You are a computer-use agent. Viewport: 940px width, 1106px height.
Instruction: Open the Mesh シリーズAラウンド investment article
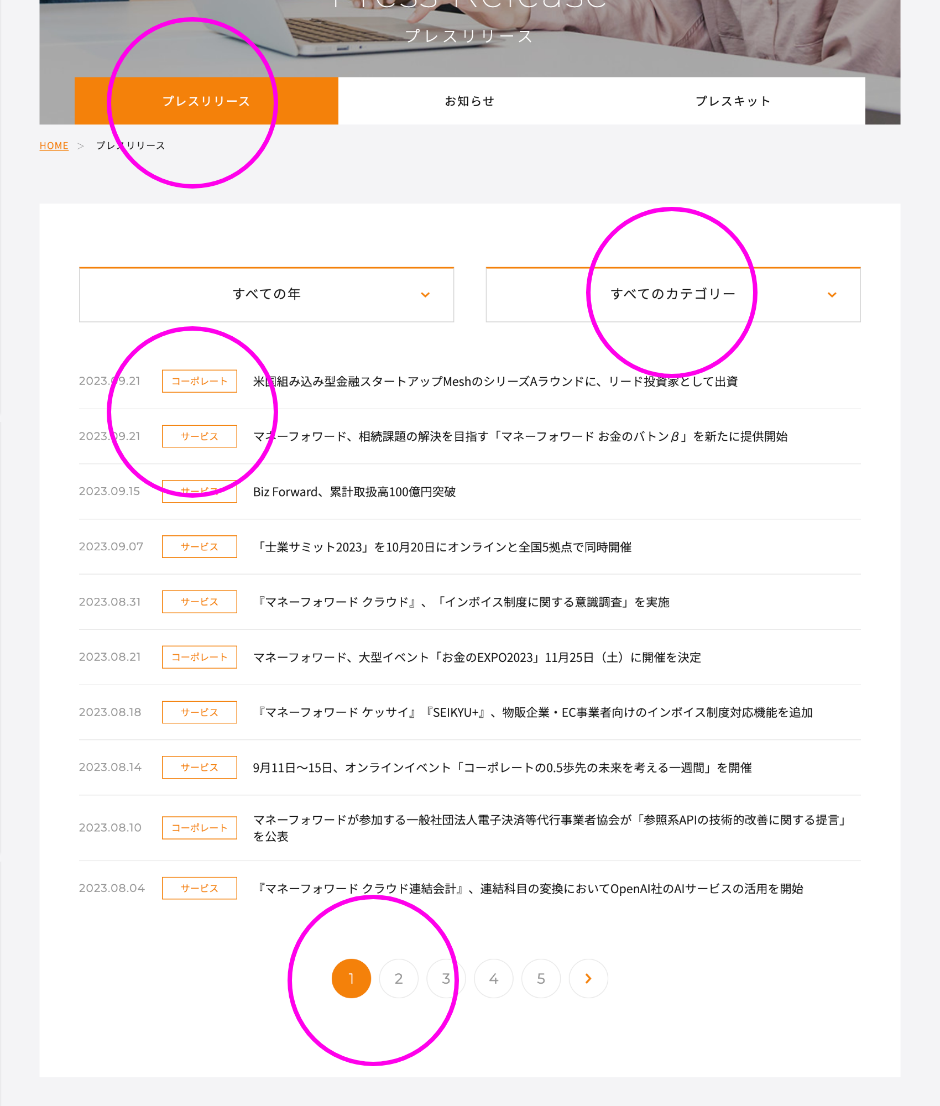point(495,382)
